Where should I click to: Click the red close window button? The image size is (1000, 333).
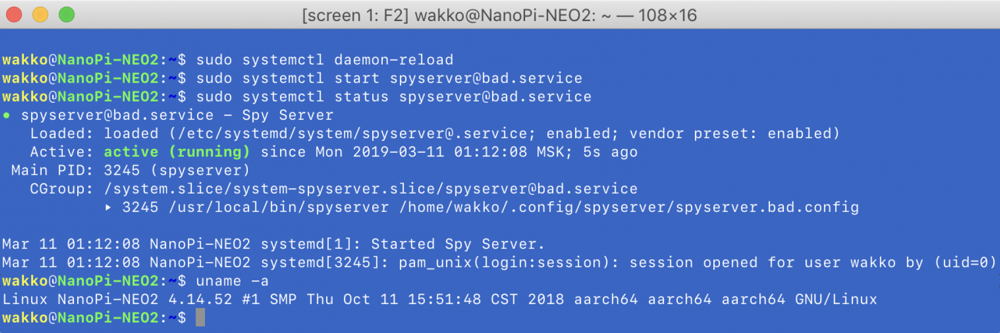14,14
